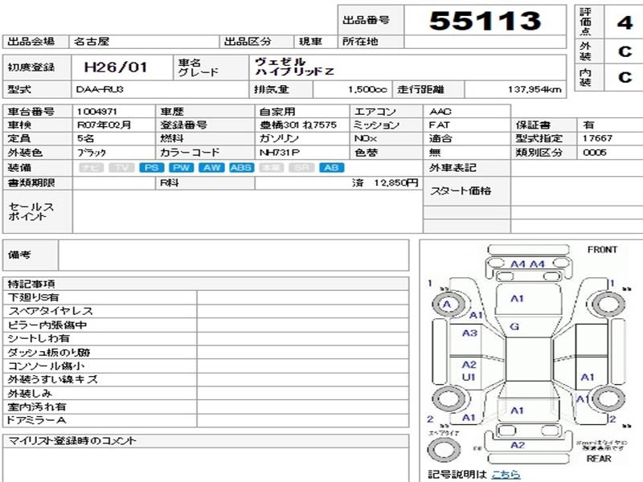
Task: Click model designation number 17667
Action: click(x=597, y=138)
